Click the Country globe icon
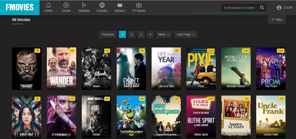296x139 pixels. pos(102,5)
